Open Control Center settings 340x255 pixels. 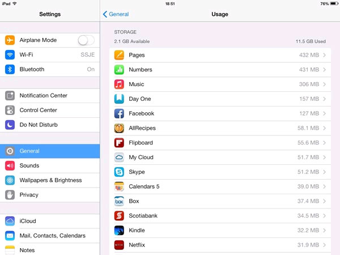[x=50, y=110]
